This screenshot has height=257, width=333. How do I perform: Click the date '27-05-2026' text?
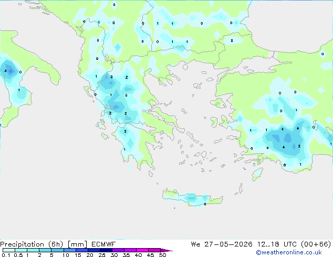tap(228, 244)
